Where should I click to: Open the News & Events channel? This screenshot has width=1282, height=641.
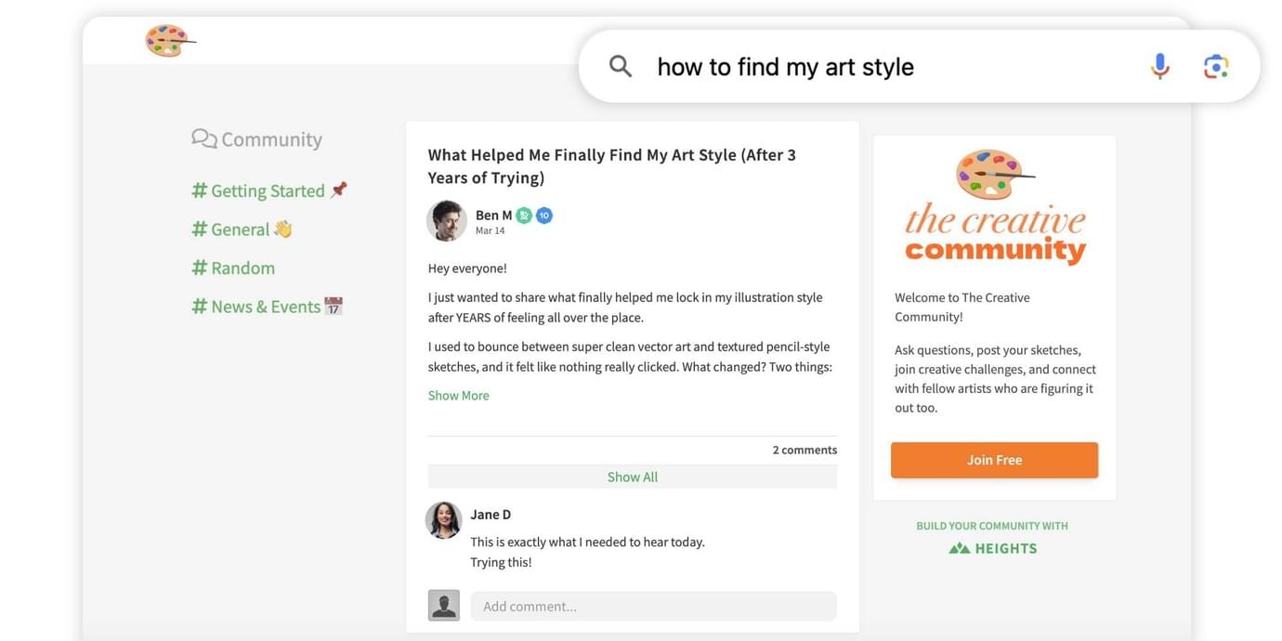[266, 307]
